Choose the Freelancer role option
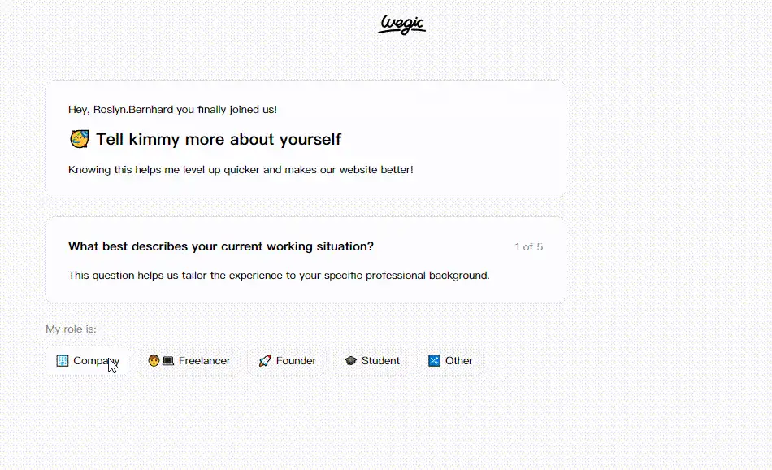 tap(189, 360)
